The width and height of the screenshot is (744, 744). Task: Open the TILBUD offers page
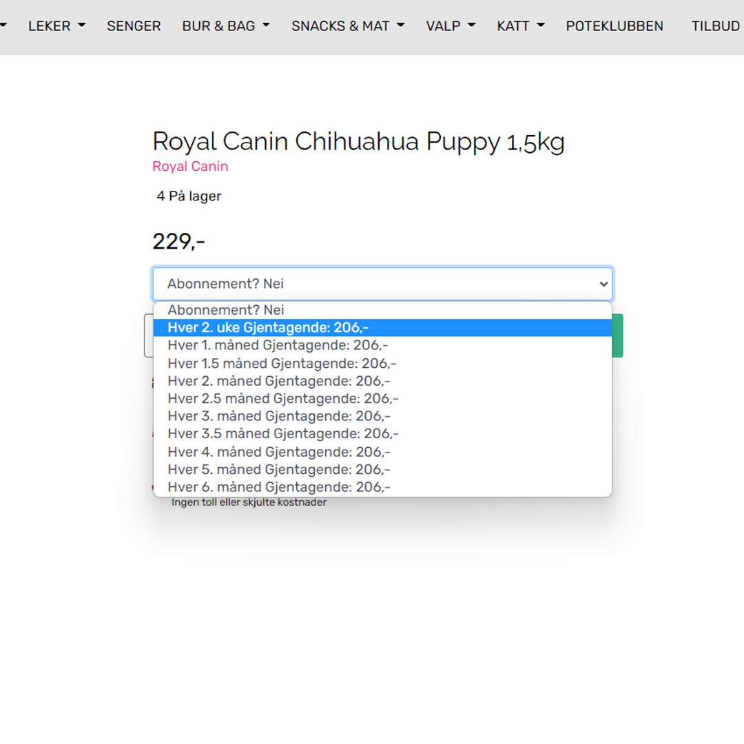[x=716, y=26]
